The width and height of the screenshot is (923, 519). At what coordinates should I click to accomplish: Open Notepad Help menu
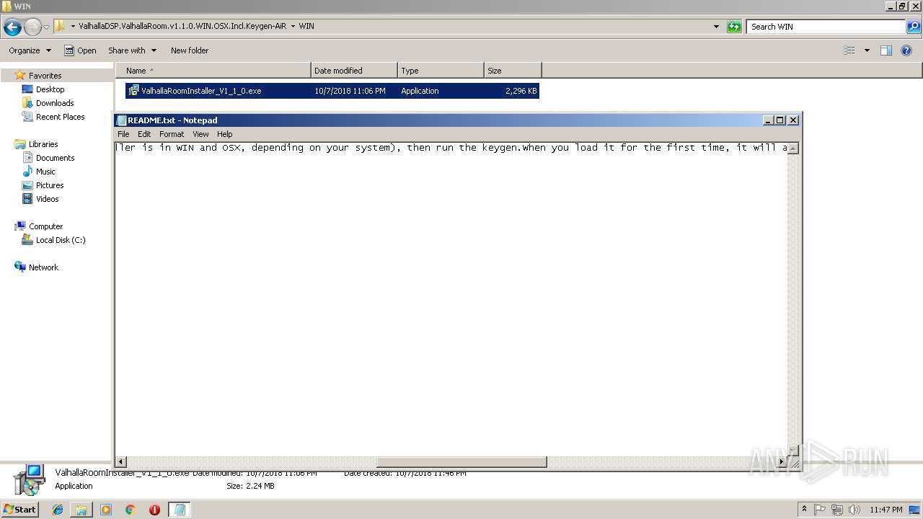pos(225,134)
